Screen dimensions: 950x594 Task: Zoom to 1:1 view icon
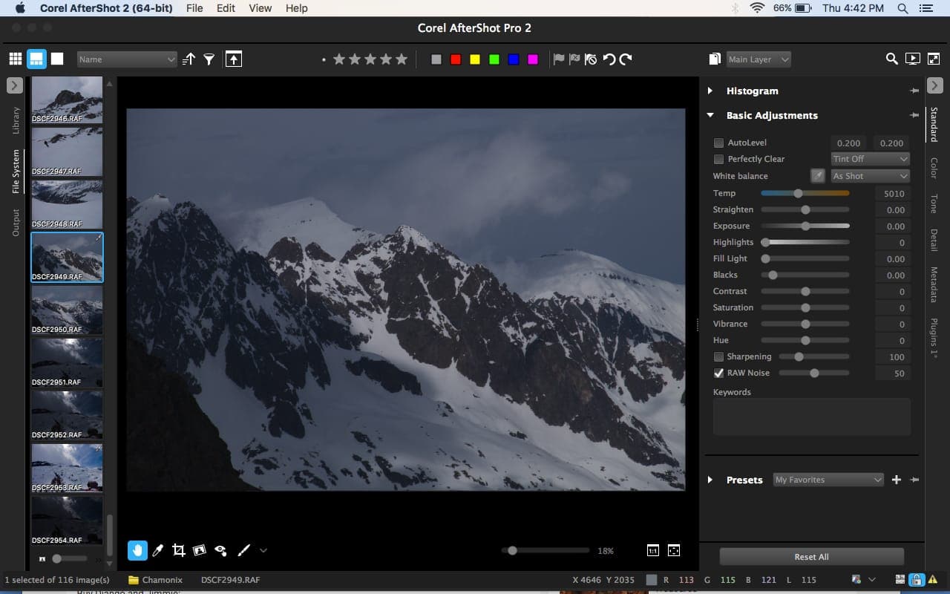[652, 550]
